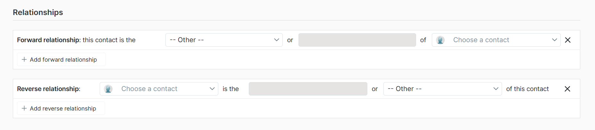
Task: Expand chevron of forward Other type dropdown
Action: click(276, 40)
